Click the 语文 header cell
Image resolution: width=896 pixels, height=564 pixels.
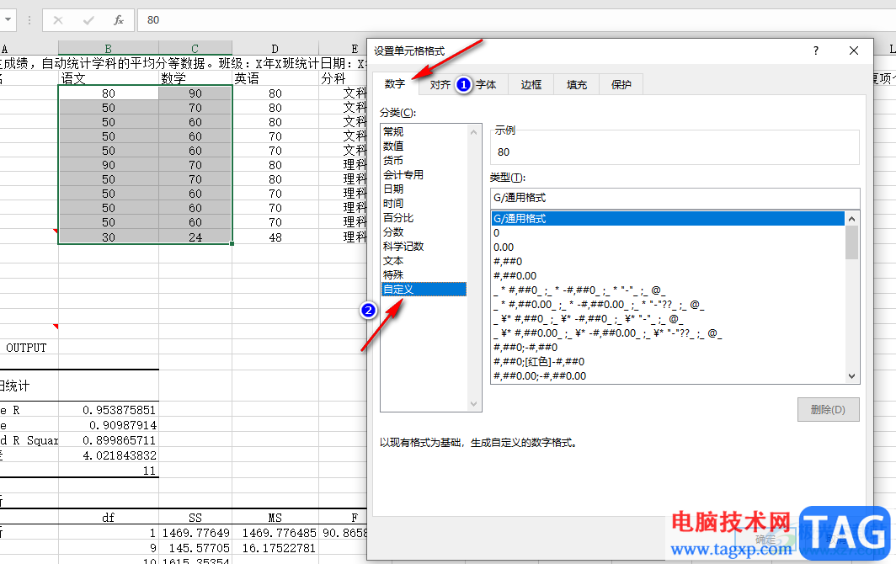[109, 78]
